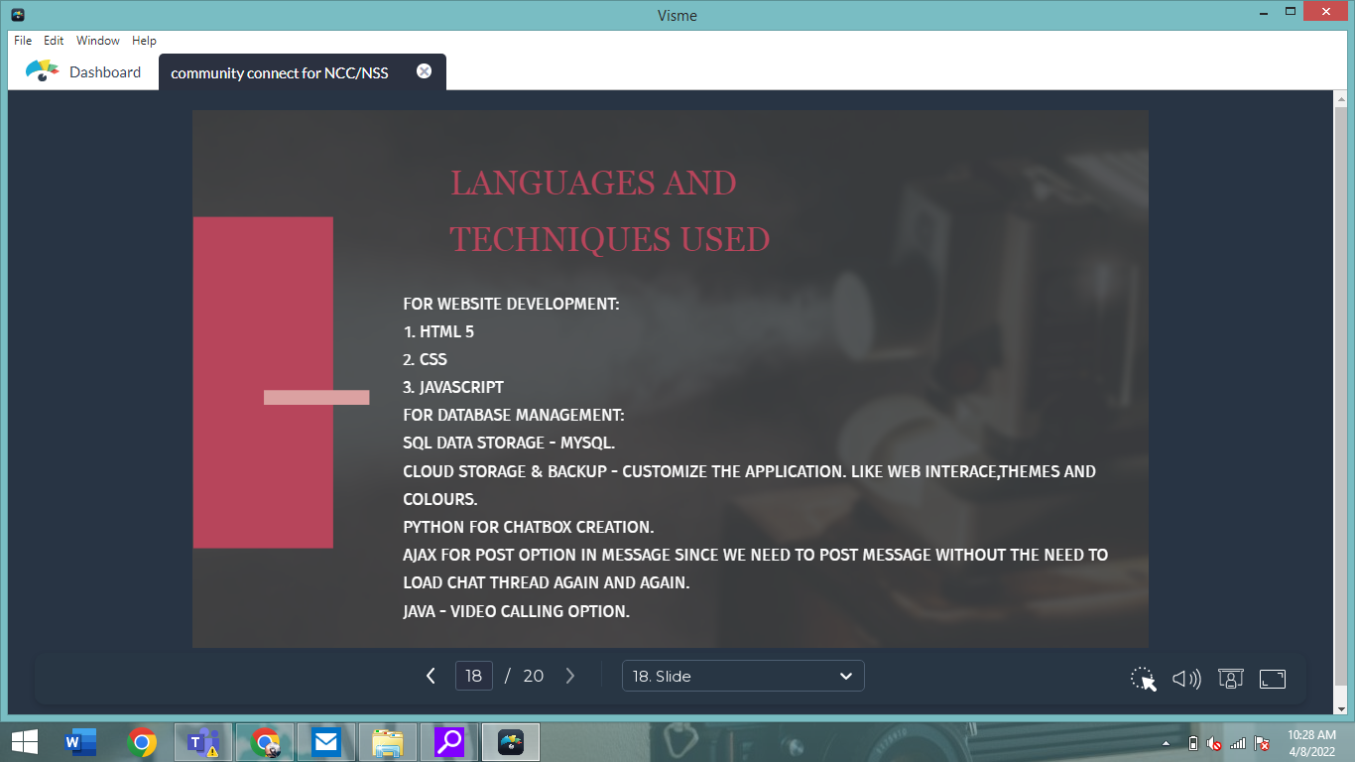Click the Visme title bar app icon
This screenshot has height=762, width=1355.
point(18,15)
